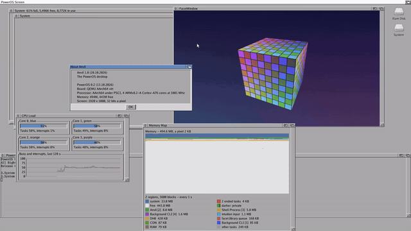This screenshot has height=231, width=411.
Task: Click the CPU Load window resize gadget
Action: click(x=127, y=180)
